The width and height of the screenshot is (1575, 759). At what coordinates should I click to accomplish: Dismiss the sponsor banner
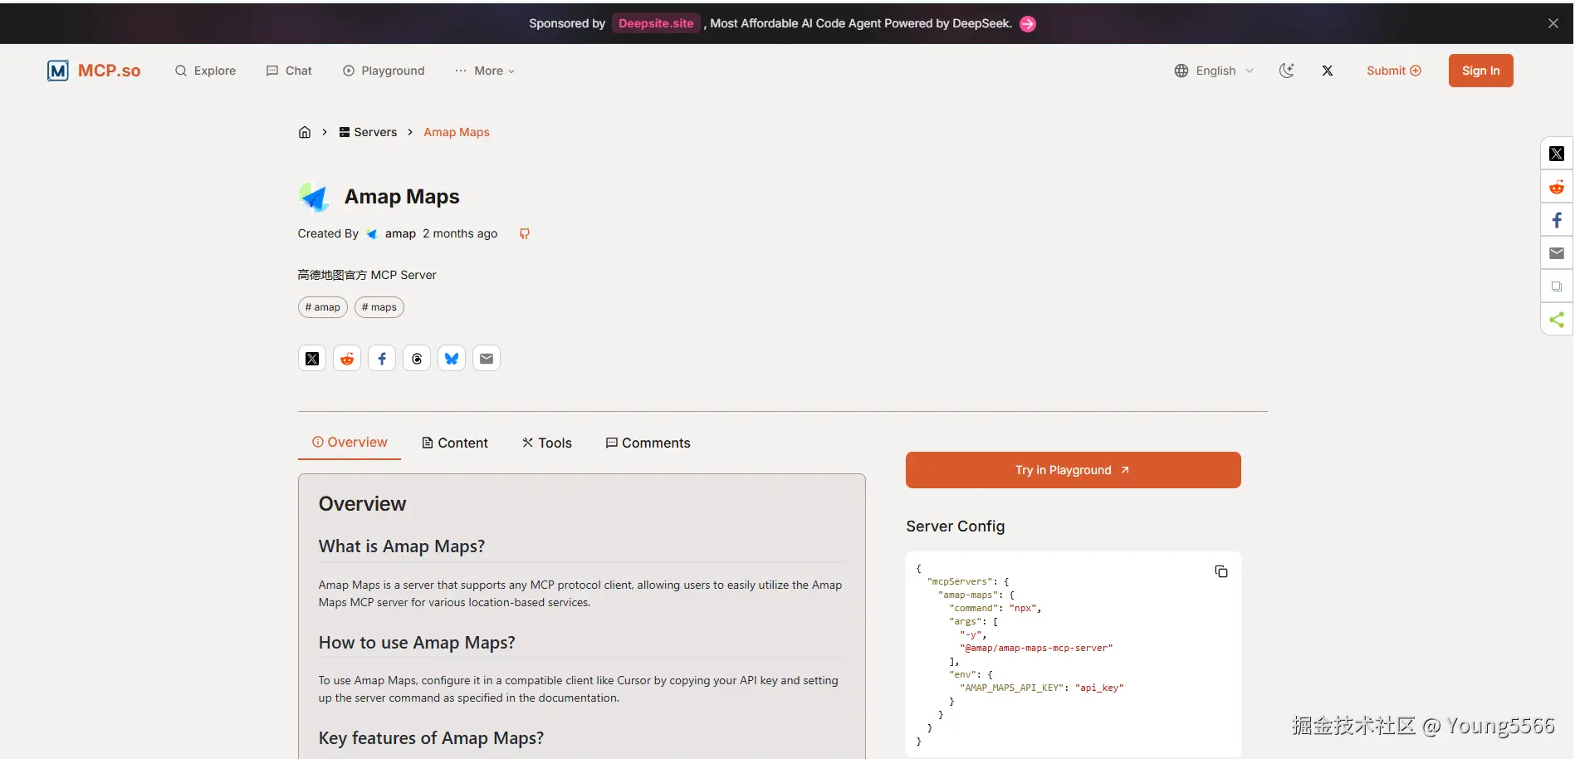pyautogui.click(x=1553, y=23)
